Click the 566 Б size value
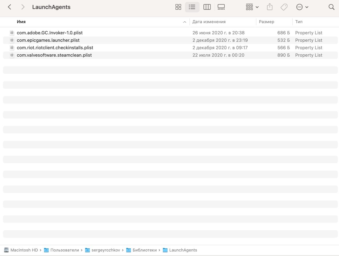This screenshot has height=256, width=339. pyautogui.click(x=284, y=48)
